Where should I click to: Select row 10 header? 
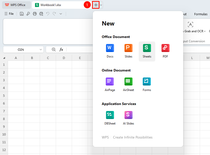pos(4,134)
